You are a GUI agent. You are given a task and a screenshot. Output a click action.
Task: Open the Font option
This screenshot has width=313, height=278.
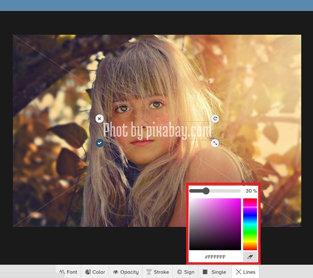pos(68,272)
